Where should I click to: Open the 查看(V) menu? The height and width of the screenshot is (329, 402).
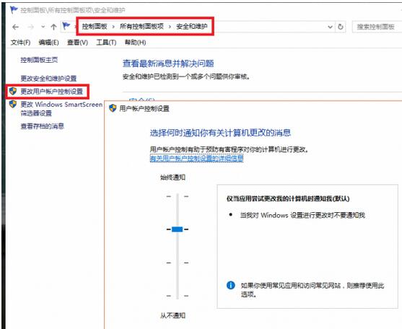click(x=77, y=43)
